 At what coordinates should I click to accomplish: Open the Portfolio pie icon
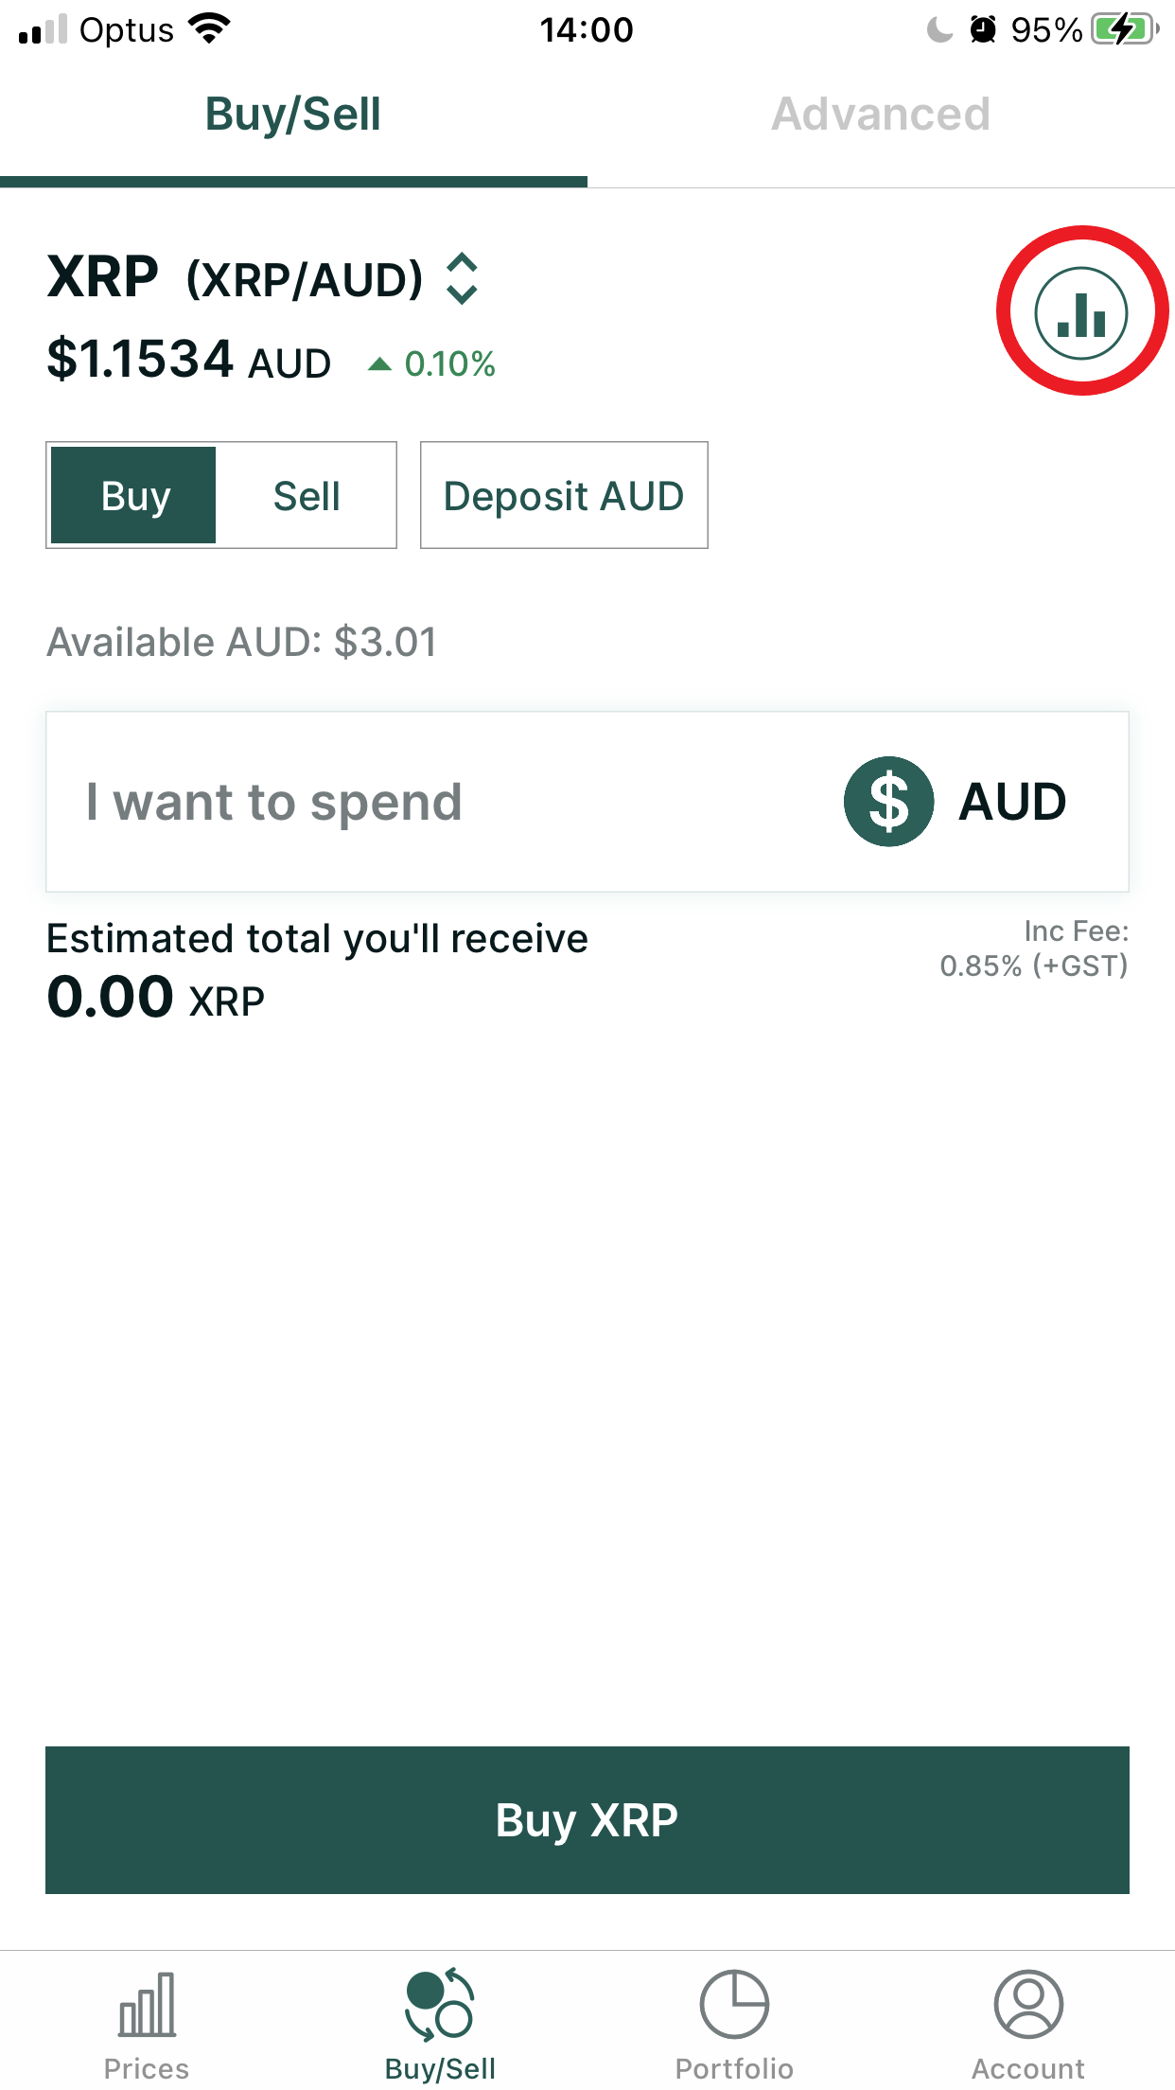coord(734,2004)
